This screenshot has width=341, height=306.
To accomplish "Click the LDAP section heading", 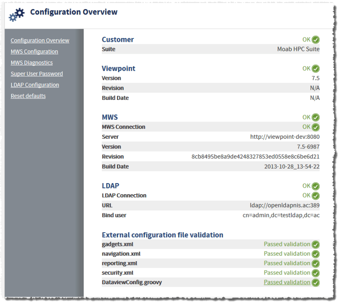I will 110,186.
